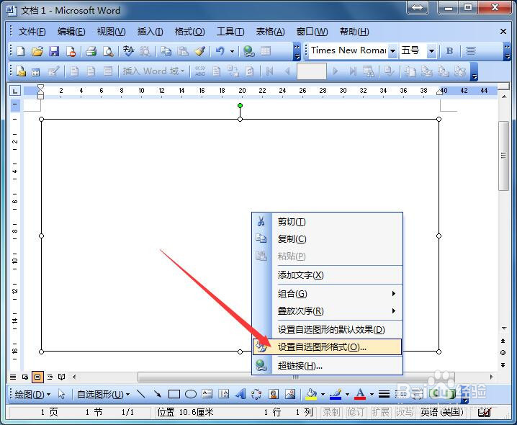Open the 编辑(E) menu

(71, 32)
